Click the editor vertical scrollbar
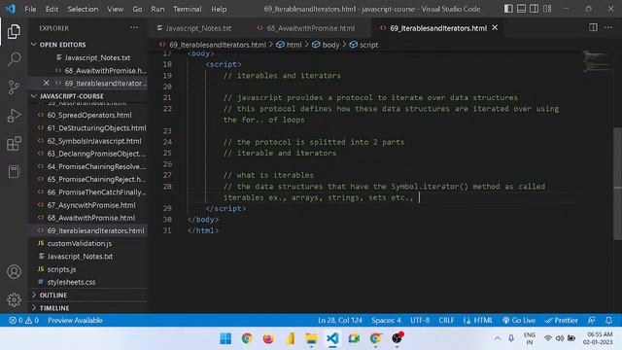 pyautogui.click(x=618, y=184)
